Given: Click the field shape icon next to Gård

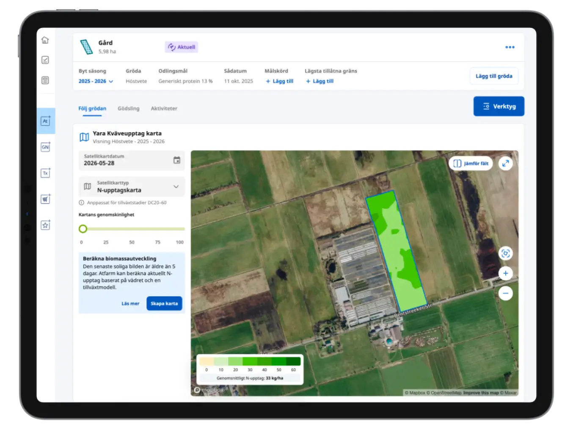Looking at the screenshot, I should 86,47.
